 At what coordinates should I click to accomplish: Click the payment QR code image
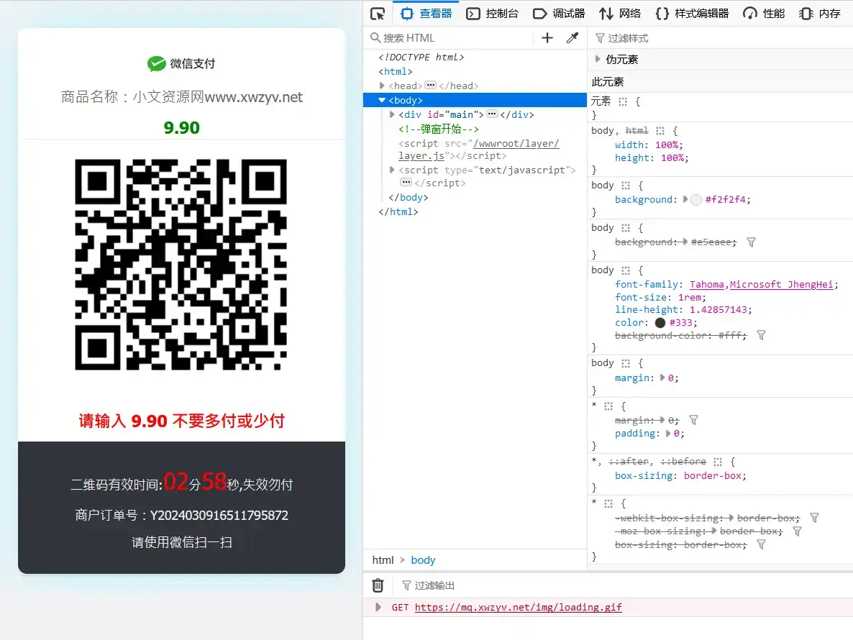181,265
